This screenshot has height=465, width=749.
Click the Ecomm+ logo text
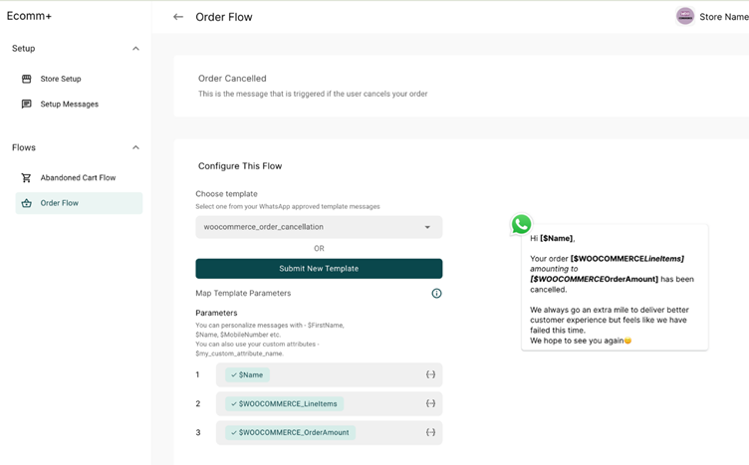click(x=29, y=16)
